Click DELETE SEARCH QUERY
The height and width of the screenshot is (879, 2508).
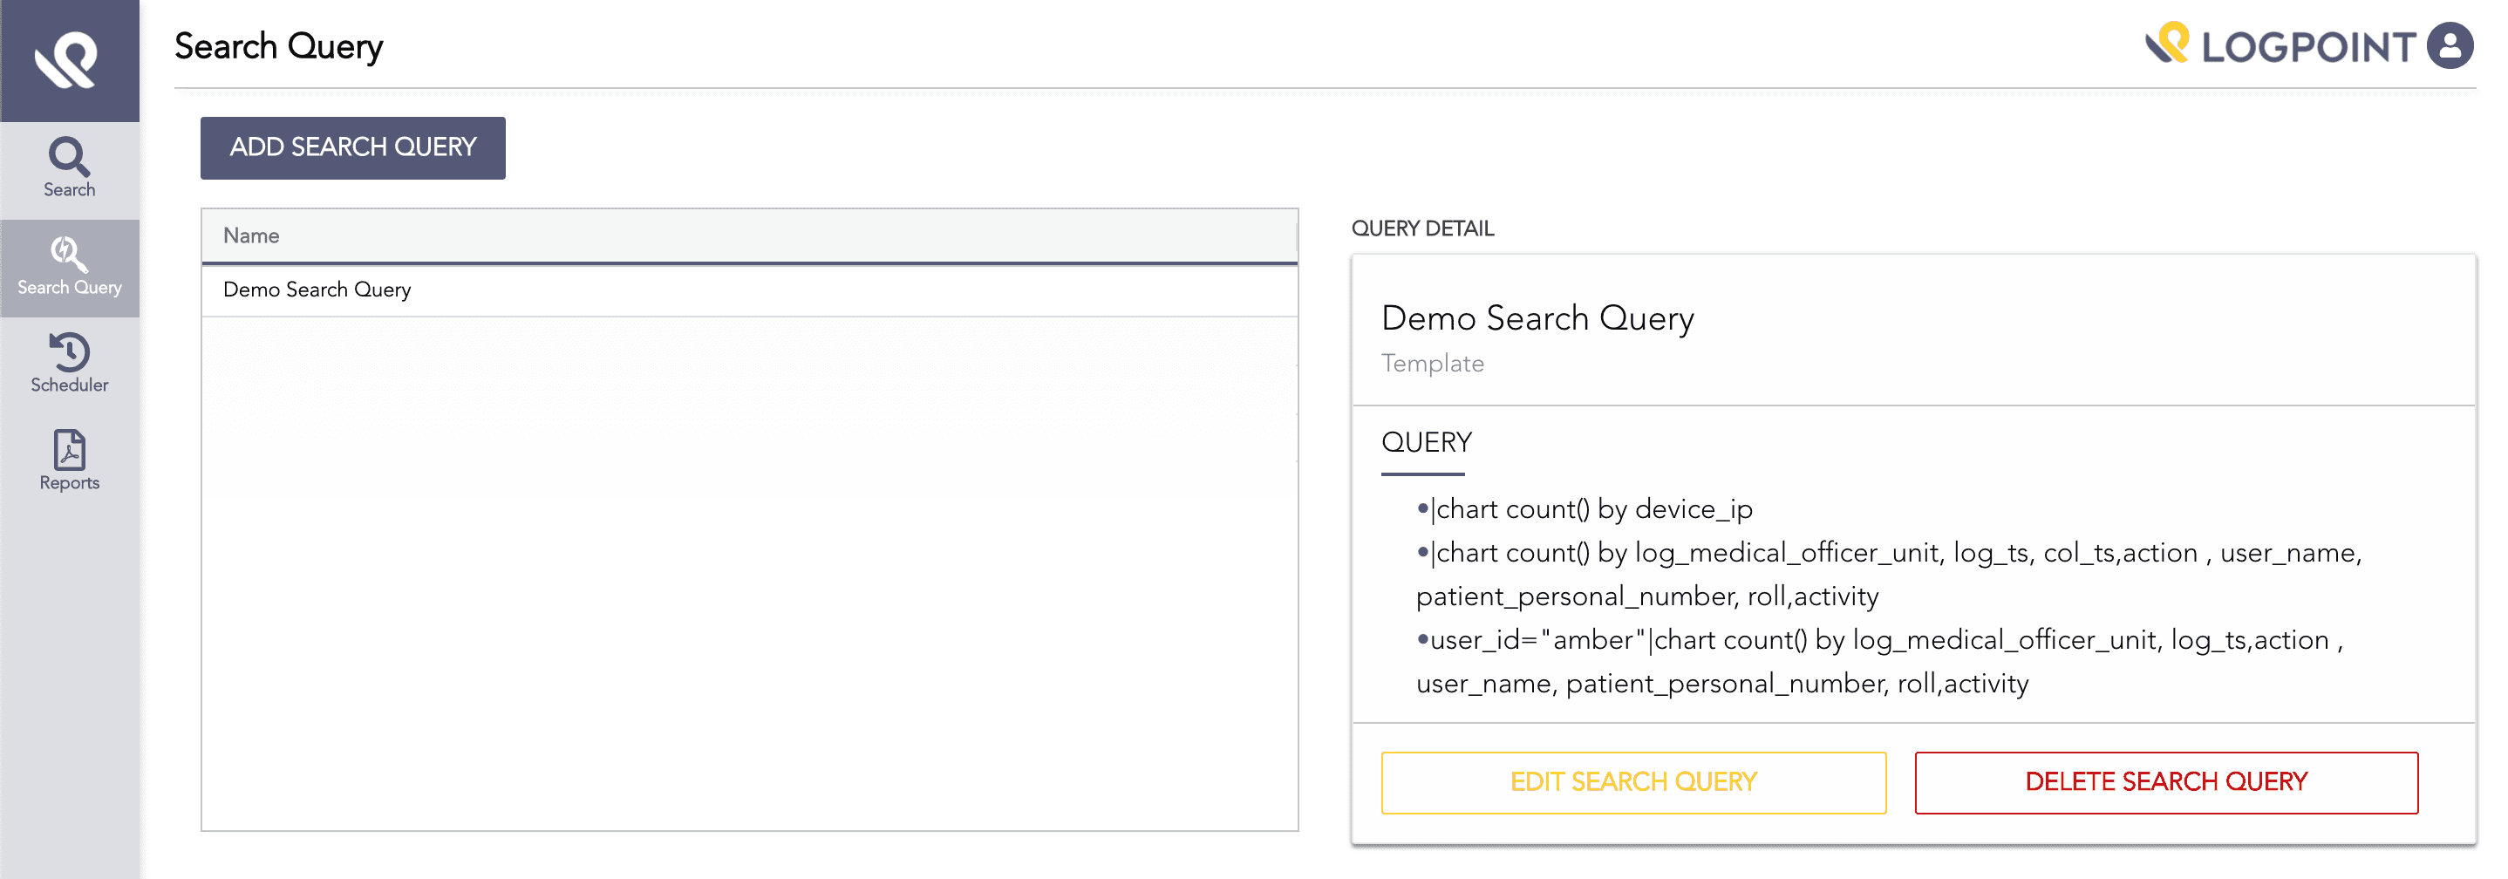coord(2166,781)
